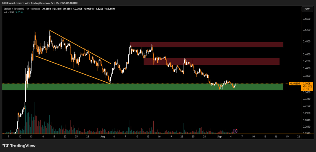Viewport: 316px width, 152px height.
Task: Select the lower orange wedge trendline
Action: coord(73,70)
